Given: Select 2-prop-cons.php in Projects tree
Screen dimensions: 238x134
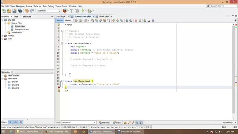Looking at the screenshot, I should coord(22,29).
